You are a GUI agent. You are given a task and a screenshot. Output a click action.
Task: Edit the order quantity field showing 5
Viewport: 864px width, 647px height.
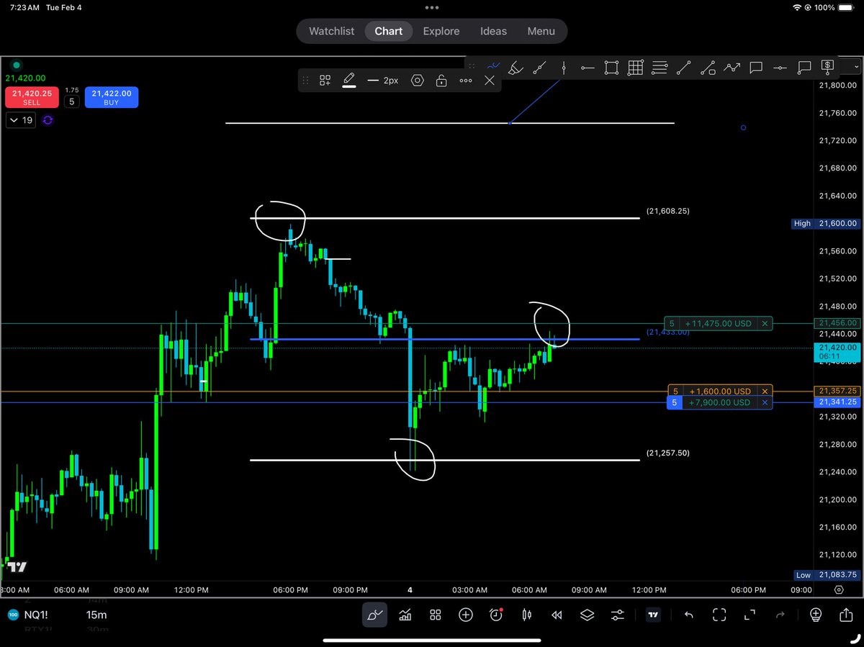point(72,102)
